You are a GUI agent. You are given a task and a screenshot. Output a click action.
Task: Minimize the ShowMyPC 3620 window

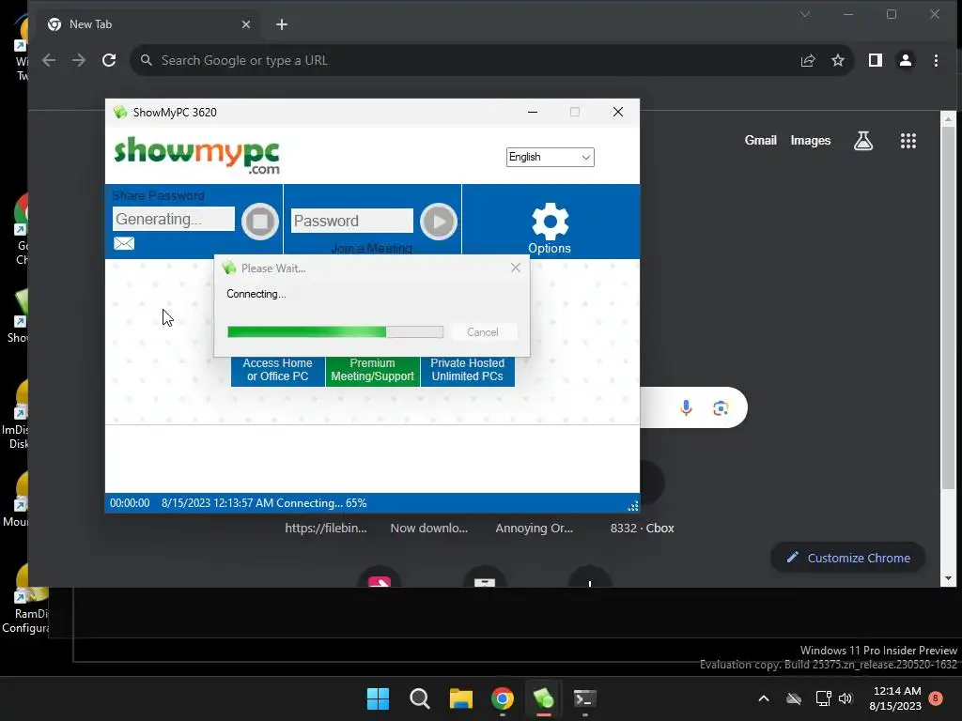(533, 112)
